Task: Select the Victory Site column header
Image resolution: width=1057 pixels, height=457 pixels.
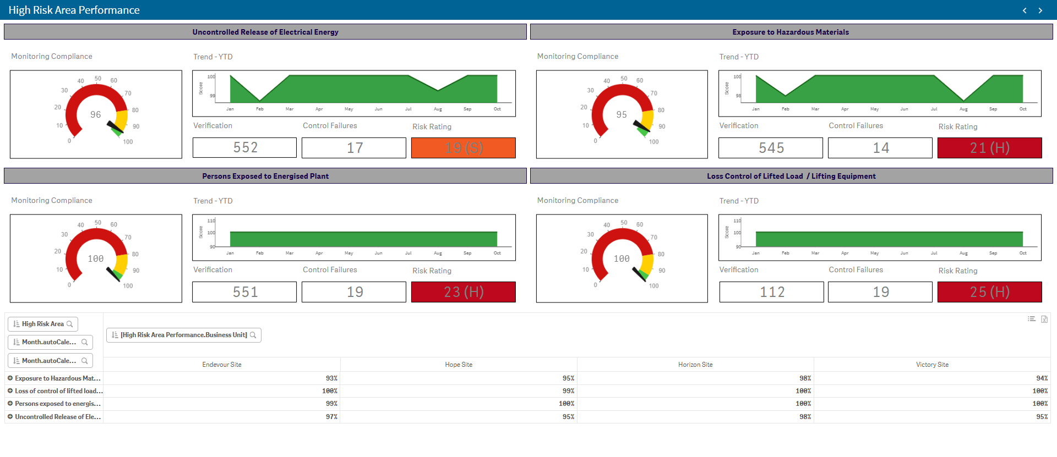Action: pos(932,365)
